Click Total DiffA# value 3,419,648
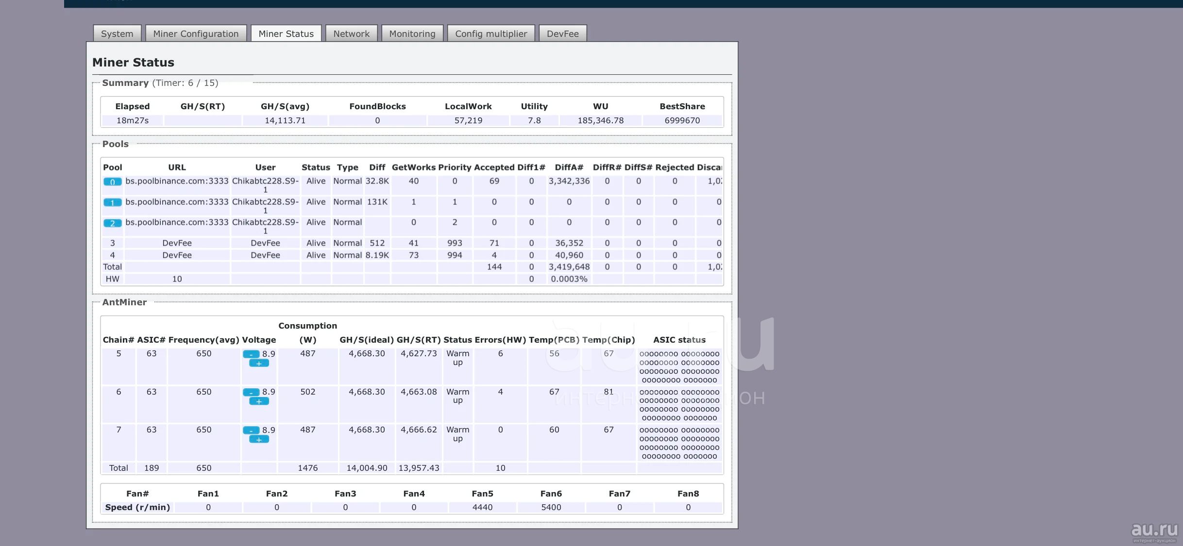Screen dimensions: 1183x546 click(x=569, y=267)
